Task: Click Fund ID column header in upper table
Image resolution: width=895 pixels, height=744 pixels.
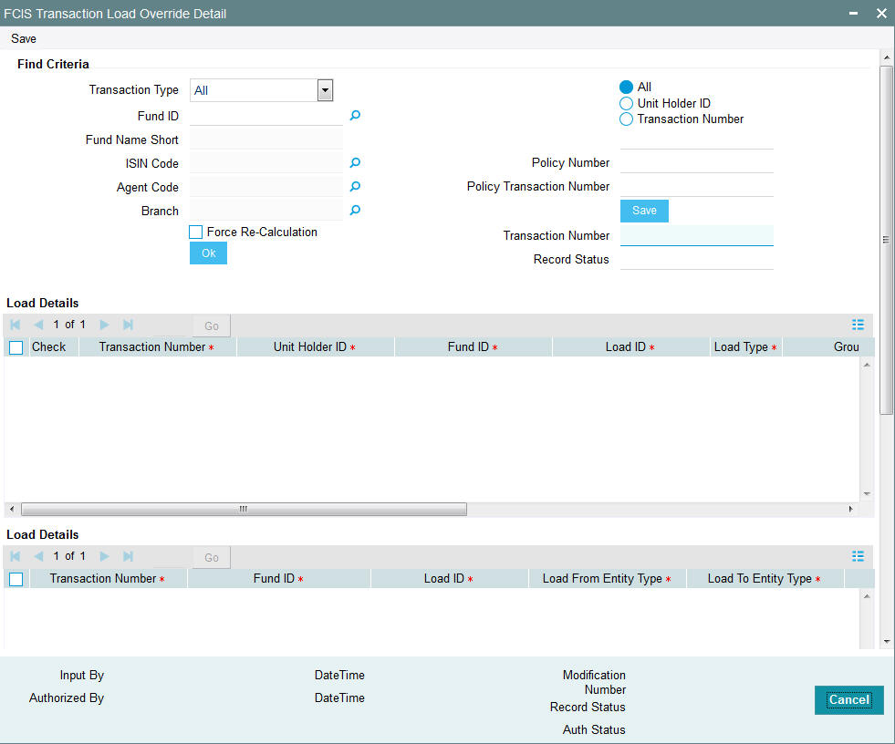Action: tap(473, 346)
